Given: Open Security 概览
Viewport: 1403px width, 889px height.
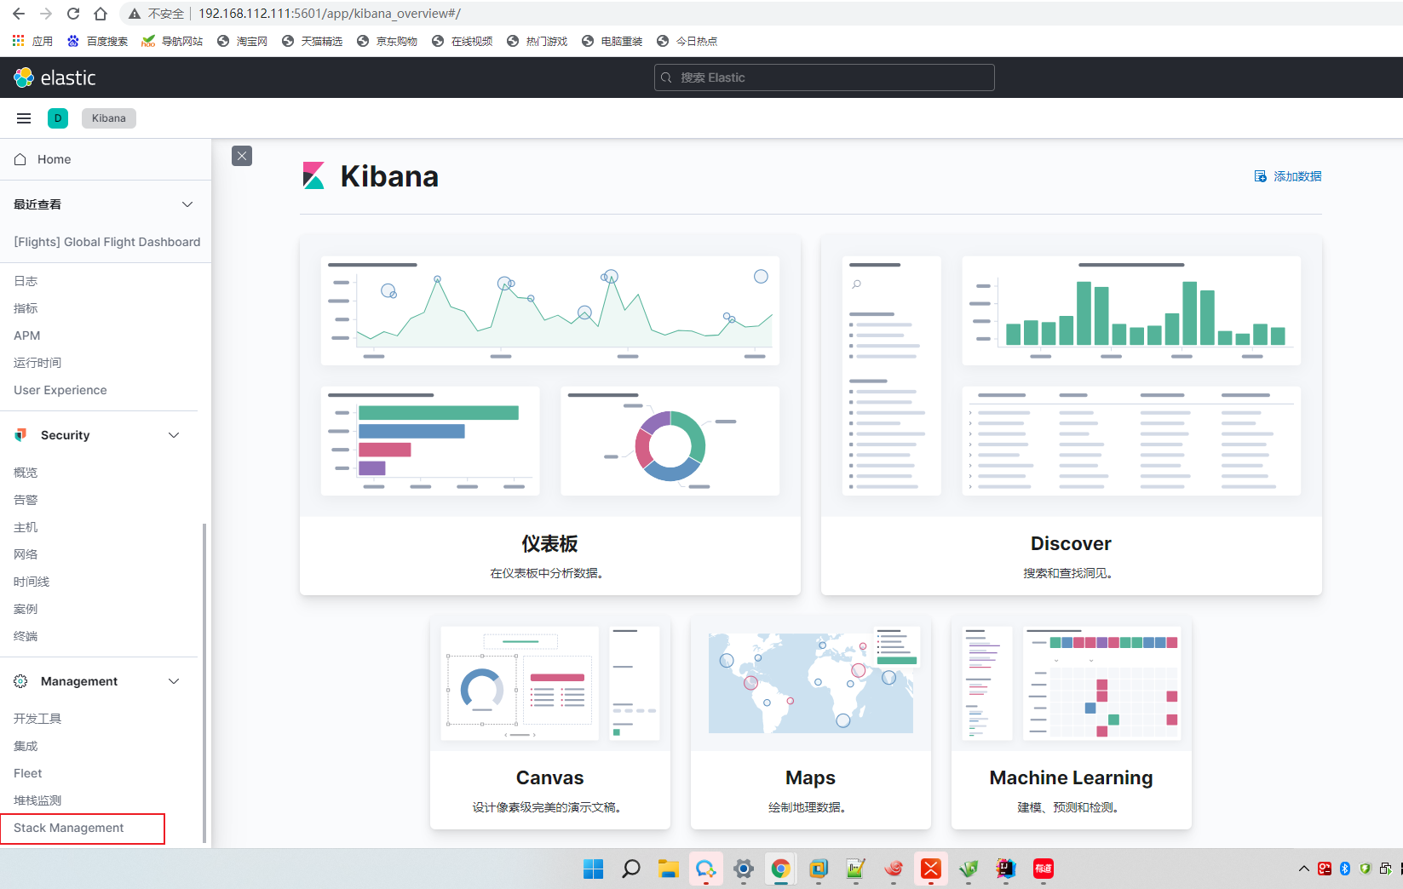Looking at the screenshot, I should click(26, 473).
